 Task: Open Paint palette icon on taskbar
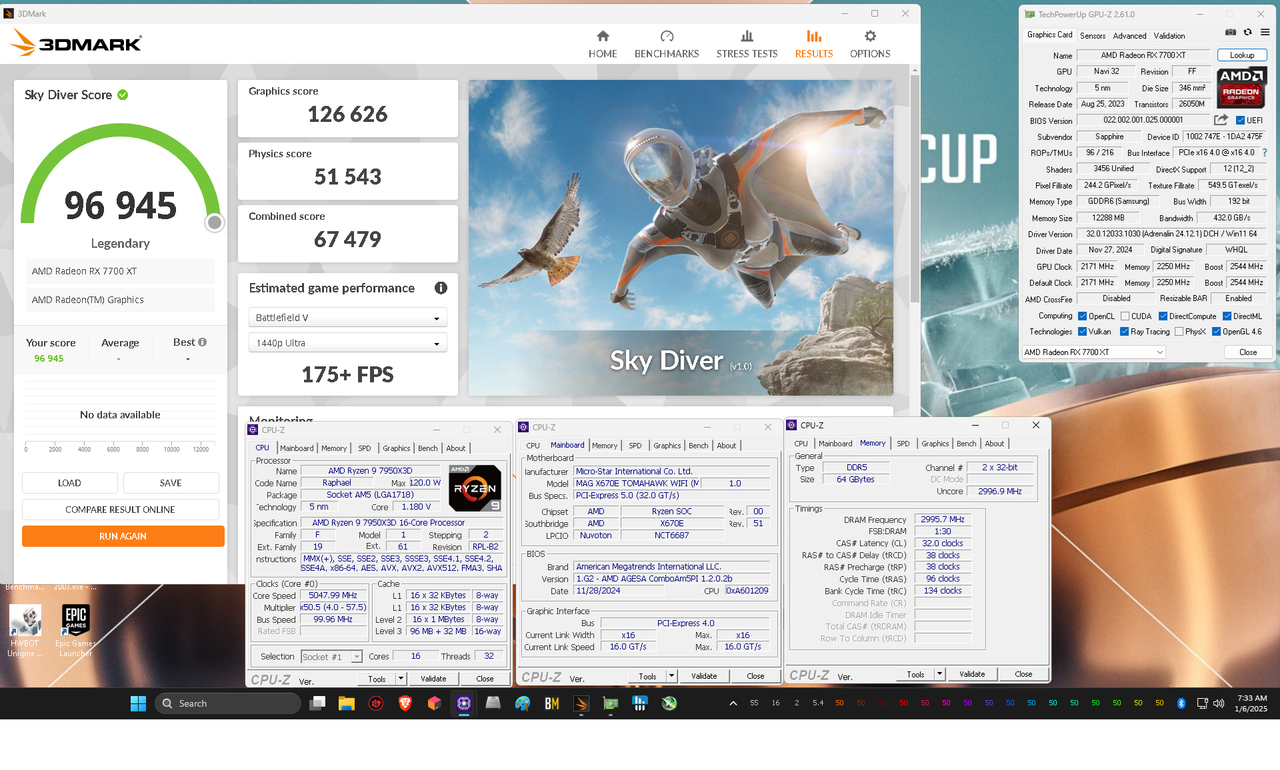pyautogui.click(x=523, y=703)
